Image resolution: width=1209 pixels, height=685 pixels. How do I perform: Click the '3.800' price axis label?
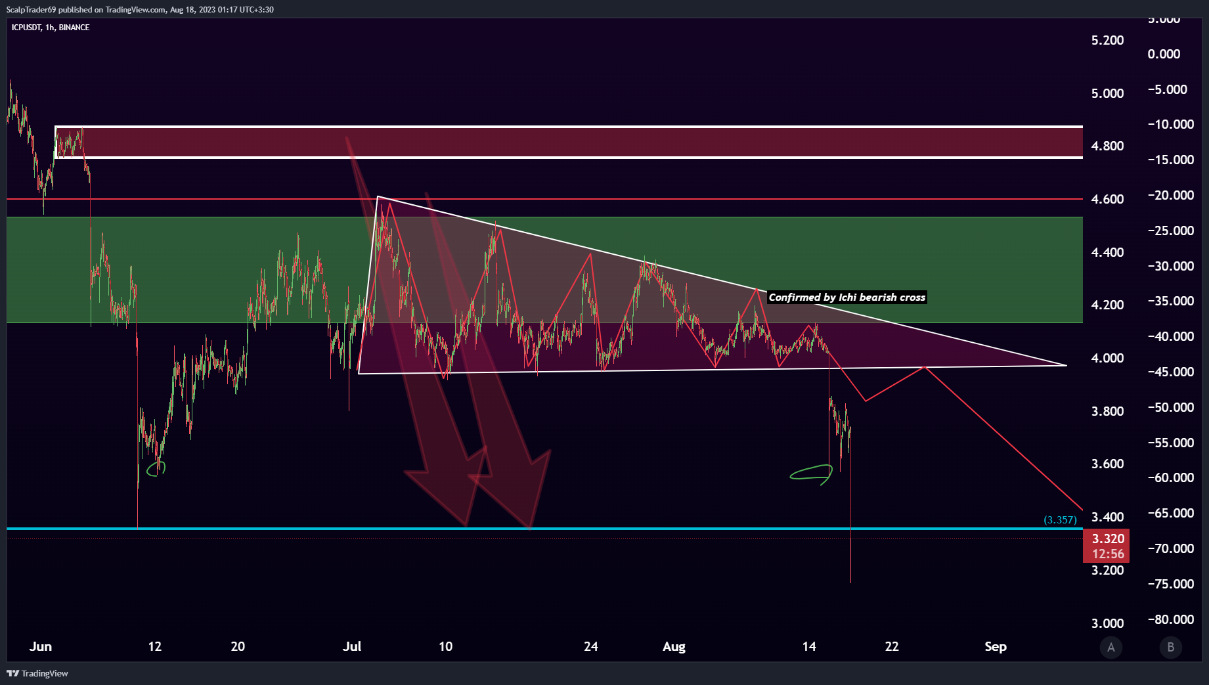(x=1107, y=411)
